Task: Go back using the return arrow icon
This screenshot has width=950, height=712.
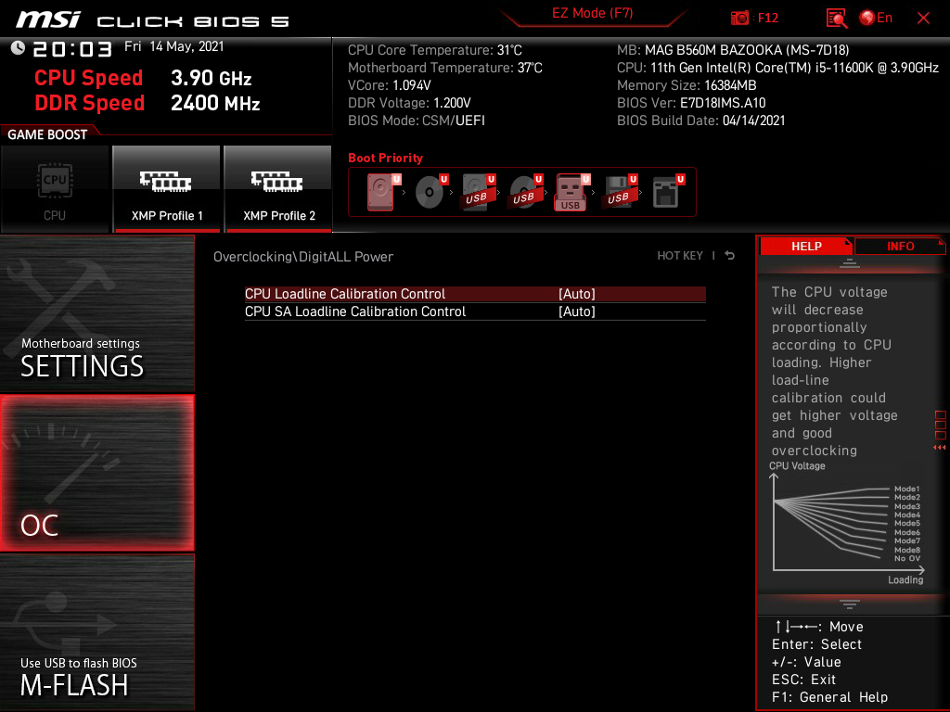Action: [730, 256]
